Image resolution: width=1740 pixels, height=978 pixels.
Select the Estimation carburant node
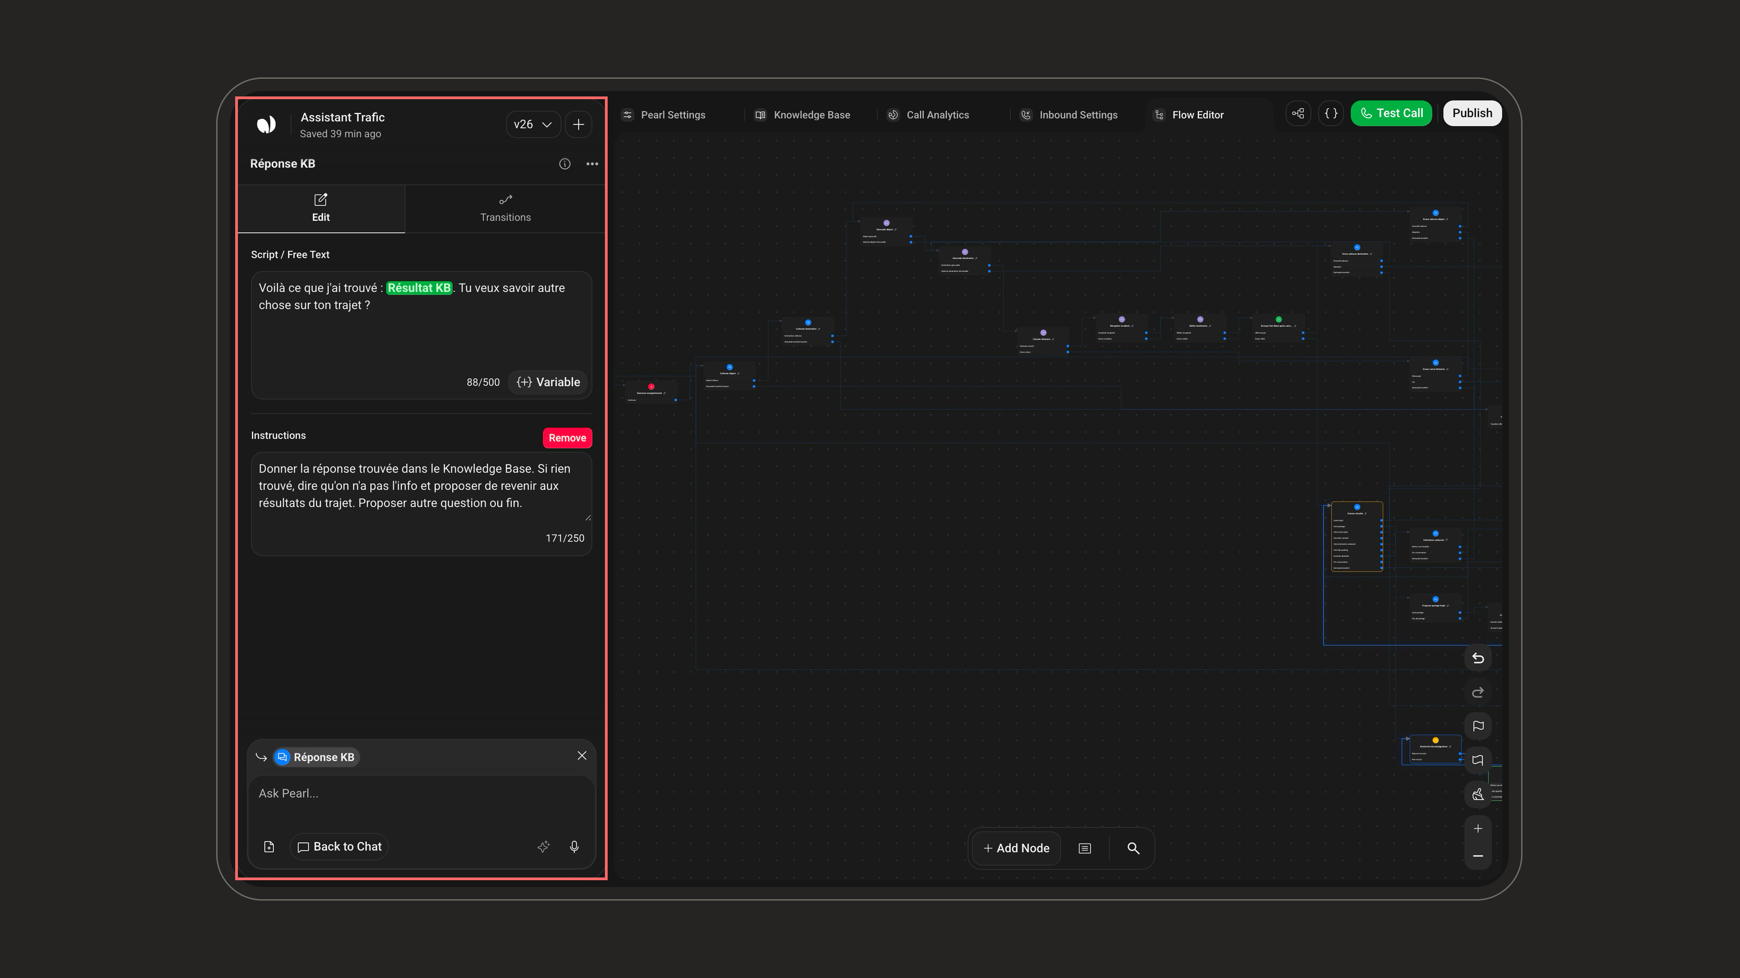1435,545
